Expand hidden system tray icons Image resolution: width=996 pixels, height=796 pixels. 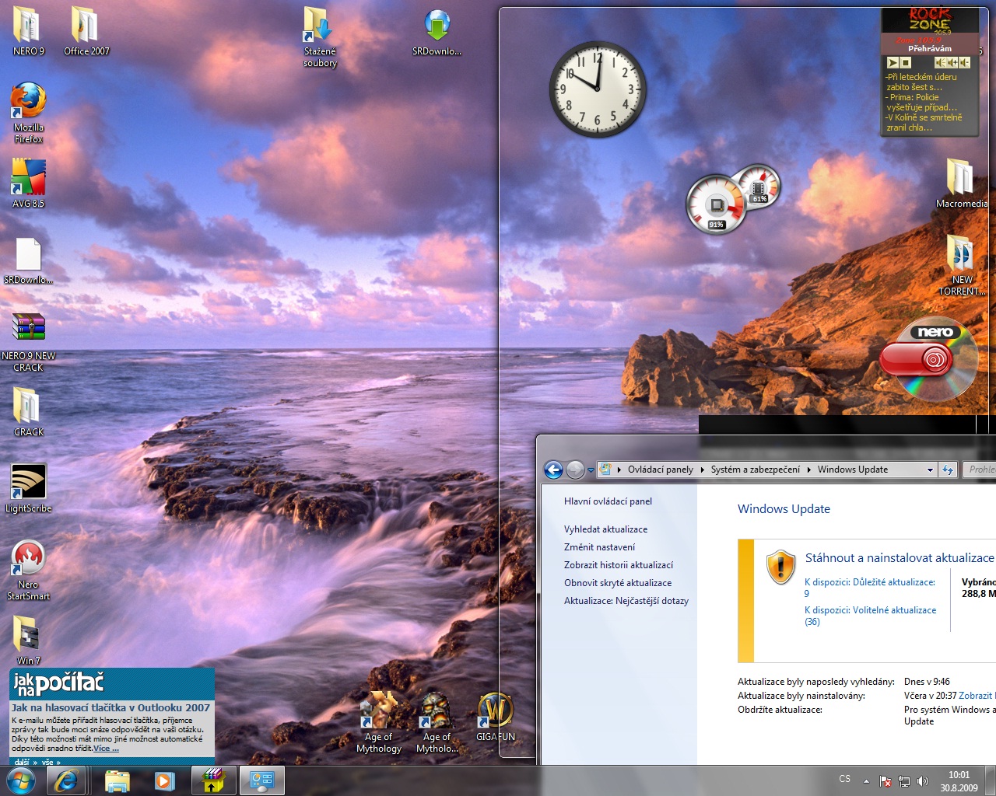[866, 780]
